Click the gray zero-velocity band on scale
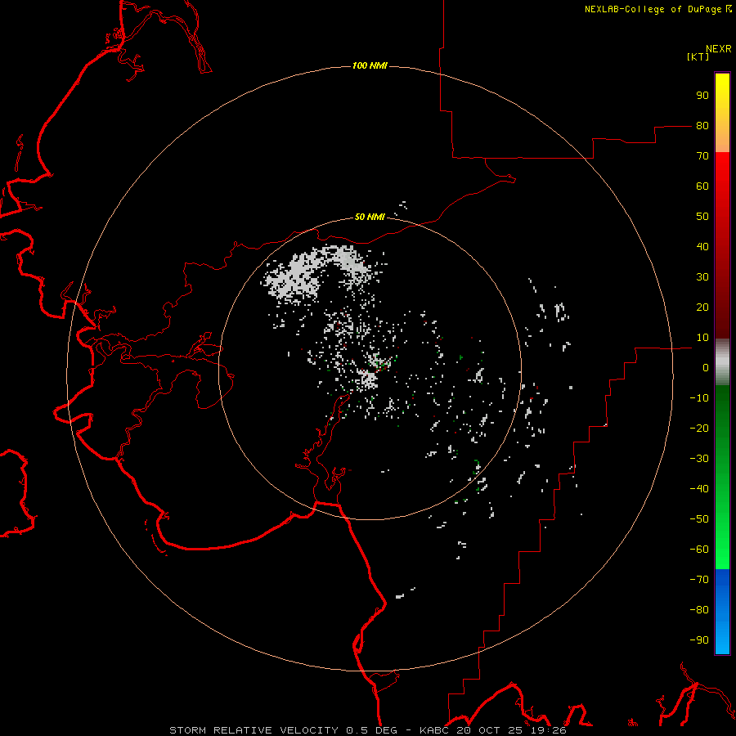 (x=722, y=362)
